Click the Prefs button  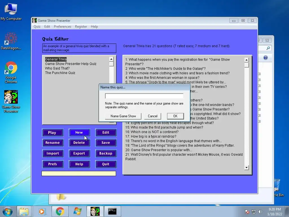(x=53, y=164)
